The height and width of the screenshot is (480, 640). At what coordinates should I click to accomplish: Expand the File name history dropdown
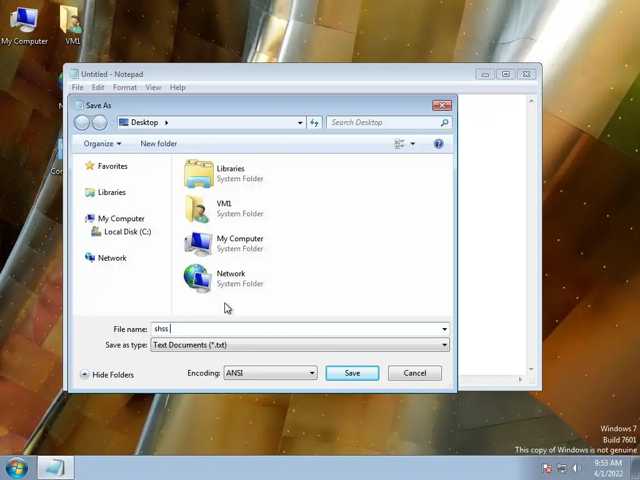(444, 329)
